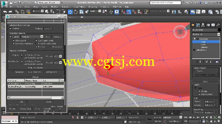
Task: Open the 3ds Max application menu button
Action: (4, 4)
